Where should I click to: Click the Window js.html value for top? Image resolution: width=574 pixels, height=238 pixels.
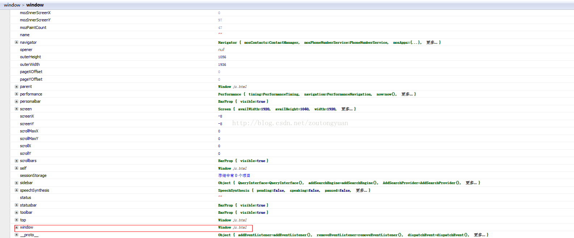click(232, 220)
